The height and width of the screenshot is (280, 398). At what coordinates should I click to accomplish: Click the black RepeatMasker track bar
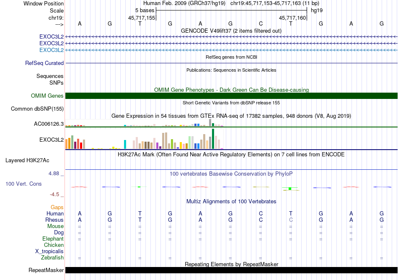click(x=231, y=270)
